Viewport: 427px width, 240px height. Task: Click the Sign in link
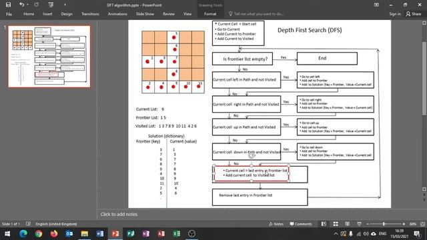(x=395, y=14)
